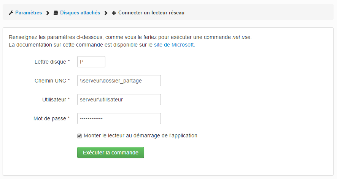Click the plus icon before Connecter un lecteur réseau
The image size is (337, 179).
114,13
